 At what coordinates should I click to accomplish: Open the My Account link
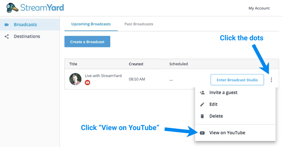coord(259,8)
